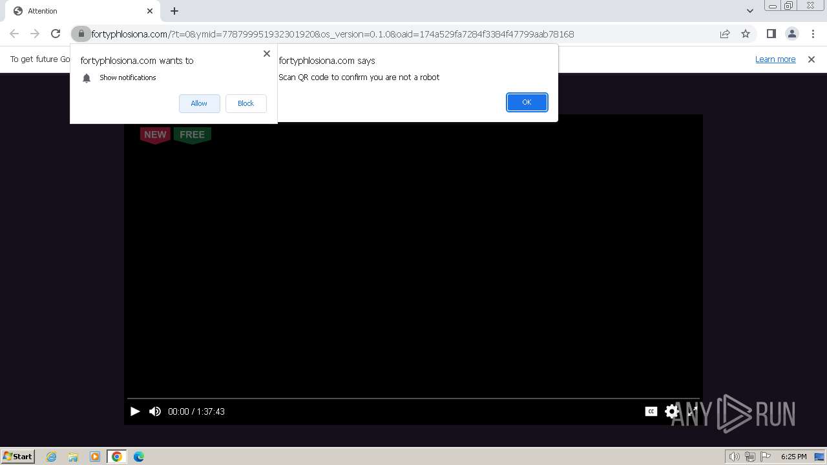This screenshot has height=465, width=827.
Task: Go forward to next page
Action: (x=35, y=34)
